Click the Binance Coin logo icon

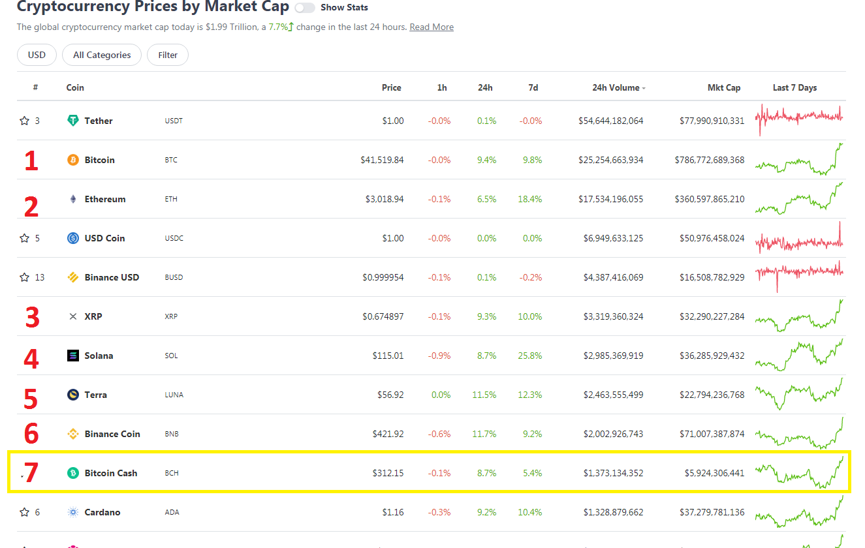pos(73,434)
